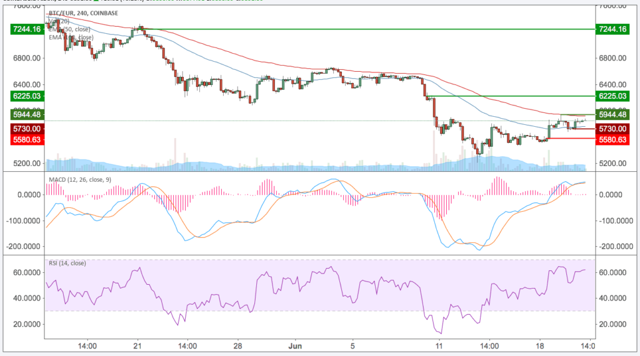Viewport: 640px width, 356px height.
Task: Click the green 6225.03 label on left axis
Action: pyautogui.click(x=26, y=96)
